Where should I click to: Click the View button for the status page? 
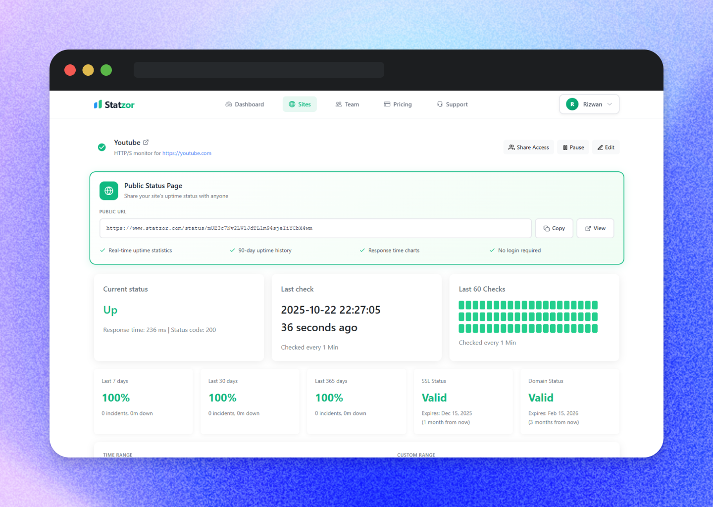pyautogui.click(x=595, y=228)
